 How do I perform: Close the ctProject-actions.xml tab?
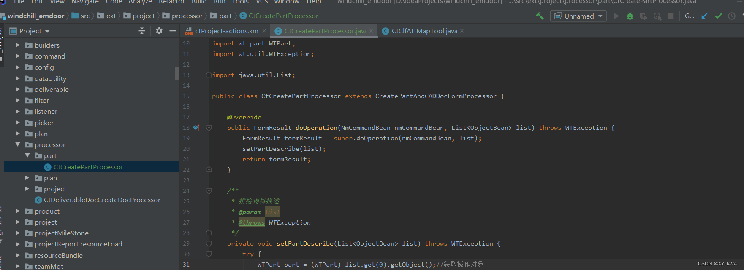click(264, 31)
